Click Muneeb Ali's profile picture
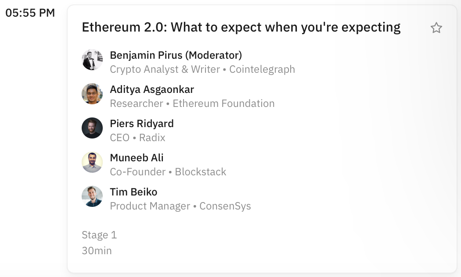The image size is (461, 277). pos(92,162)
